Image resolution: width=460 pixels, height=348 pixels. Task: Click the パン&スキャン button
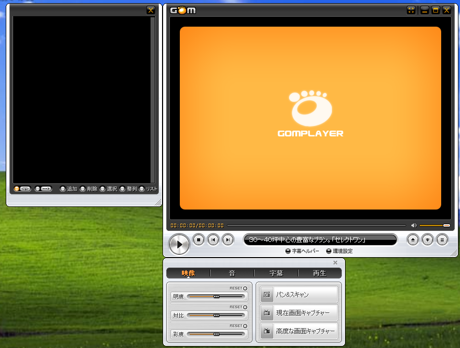tap(299, 295)
